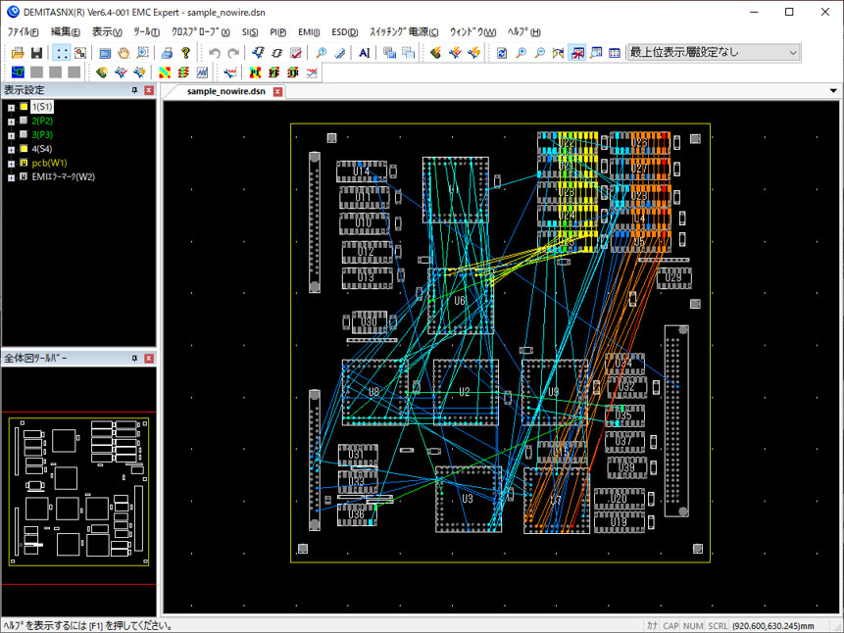Click the printer icon in toolbar
The image size is (844, 633).
click(167, 53)
